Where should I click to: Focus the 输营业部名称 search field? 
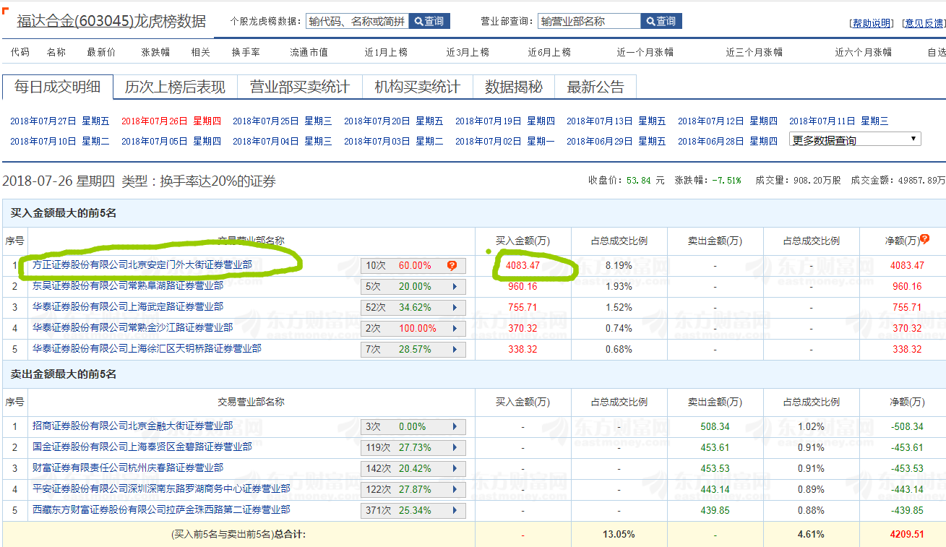[x=589, y=22]
